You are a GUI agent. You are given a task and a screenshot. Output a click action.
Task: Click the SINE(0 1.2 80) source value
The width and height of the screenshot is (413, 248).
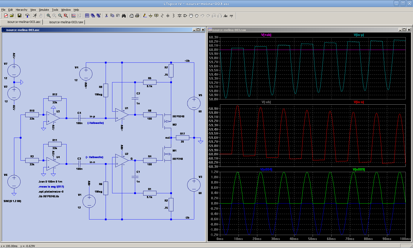coord(12,201)
